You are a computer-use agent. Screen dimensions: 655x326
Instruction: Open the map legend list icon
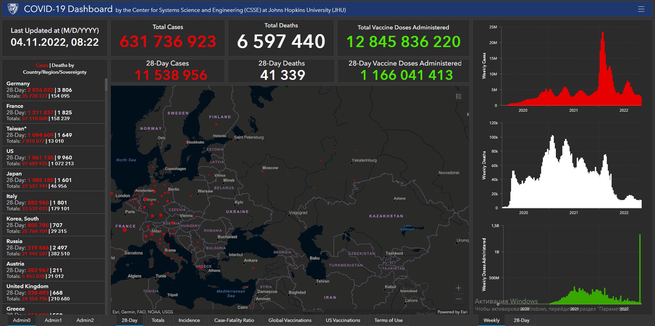[x=459, y=97]
